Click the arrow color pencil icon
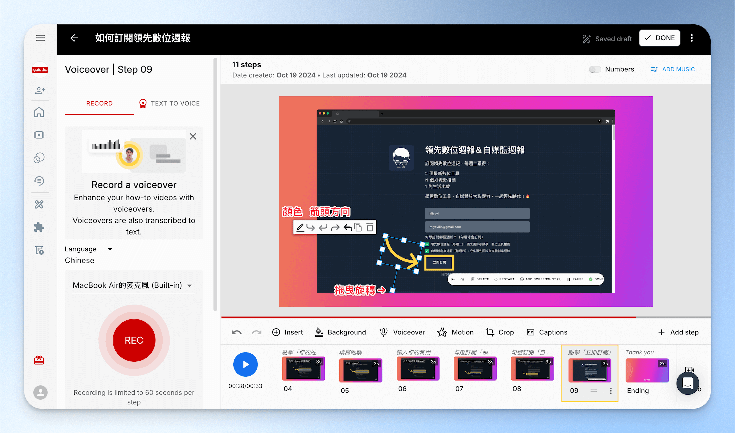The width and height of the screenshot is (735, 433). tap(300, 228)
